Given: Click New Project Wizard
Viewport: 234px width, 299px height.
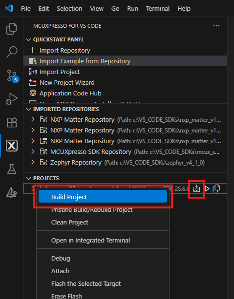Looking at the screenshot, I should [67, 83].
